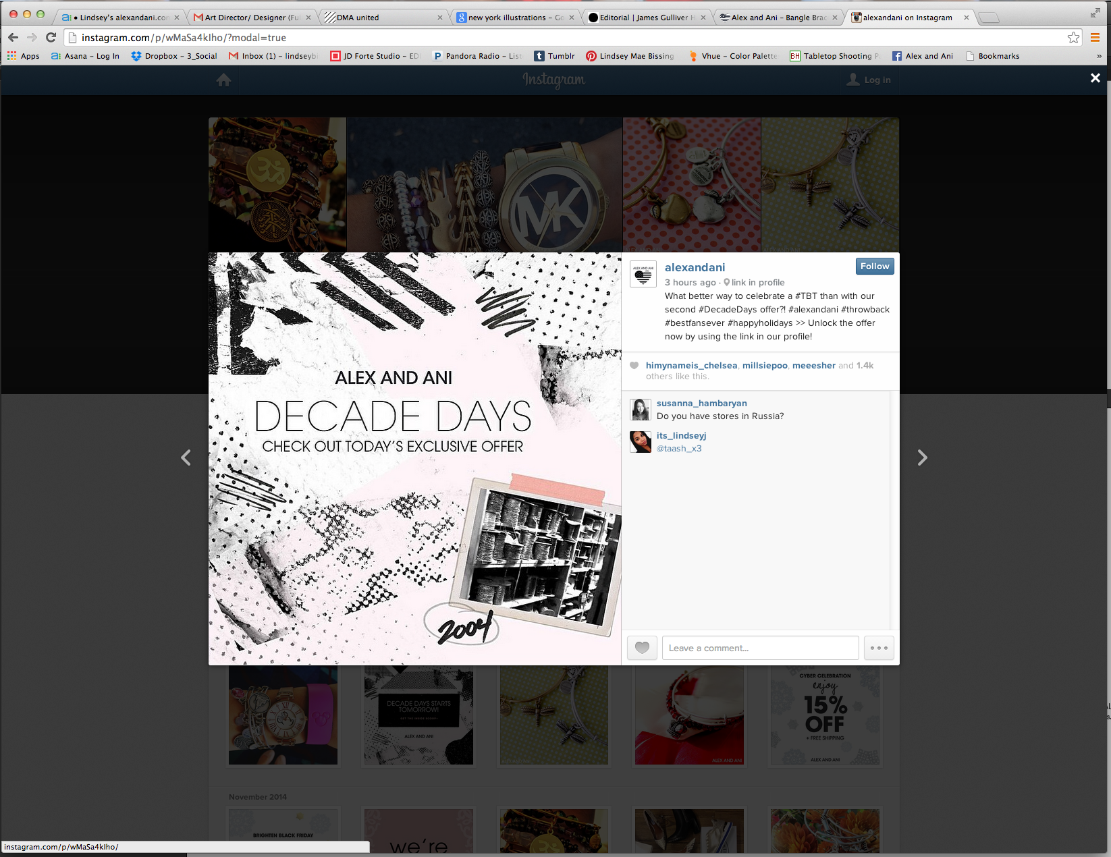
Task: Open the Dropbox 3_Social bookmark
Action: coord(174,56)
